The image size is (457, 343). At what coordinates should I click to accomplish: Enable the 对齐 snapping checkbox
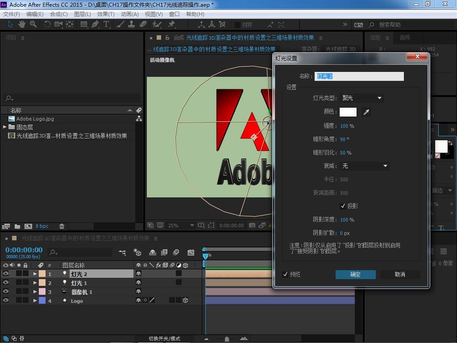coord(237,25)
